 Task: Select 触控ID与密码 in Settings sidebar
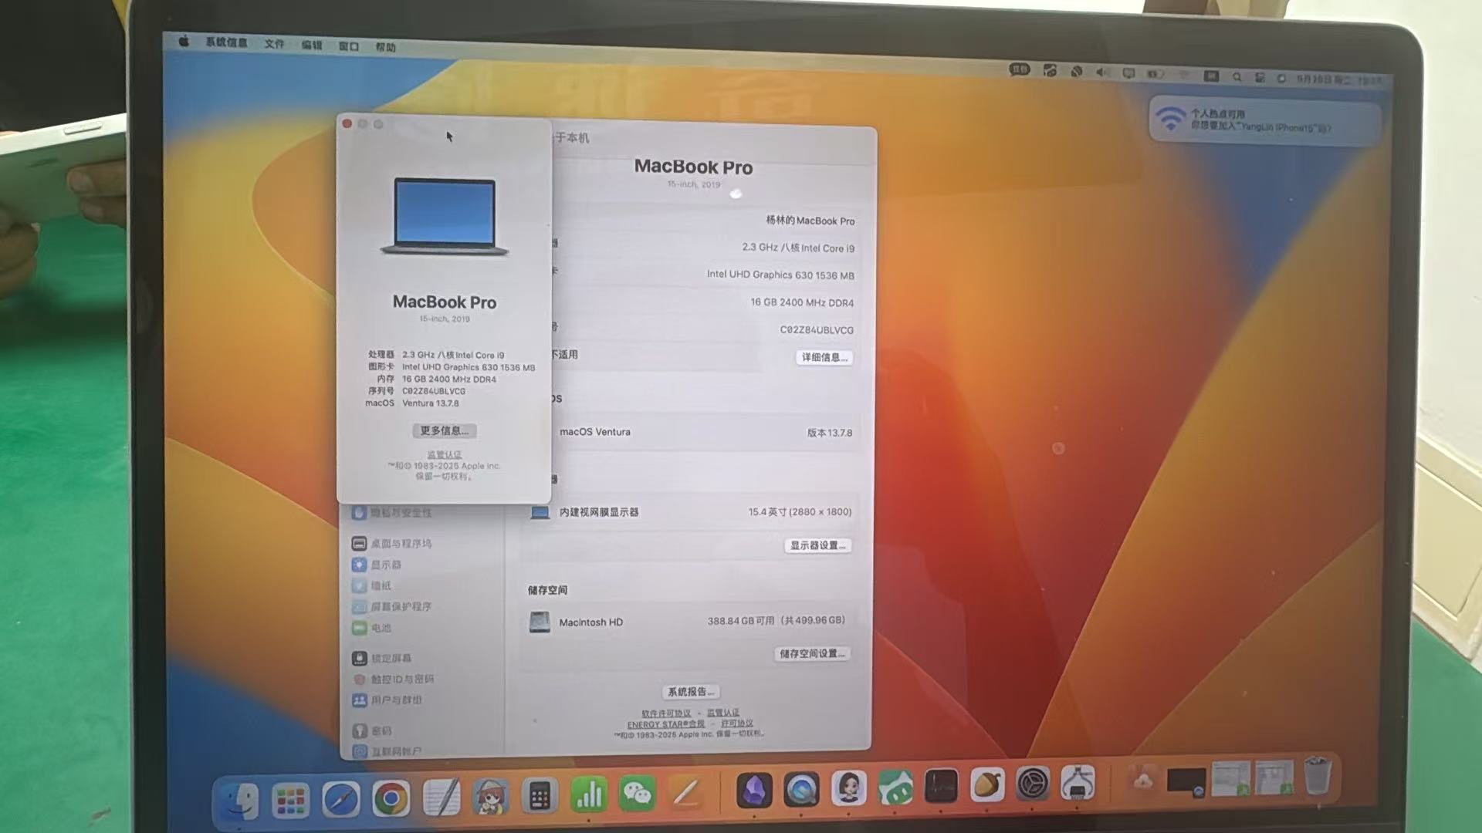click(393, 679)
